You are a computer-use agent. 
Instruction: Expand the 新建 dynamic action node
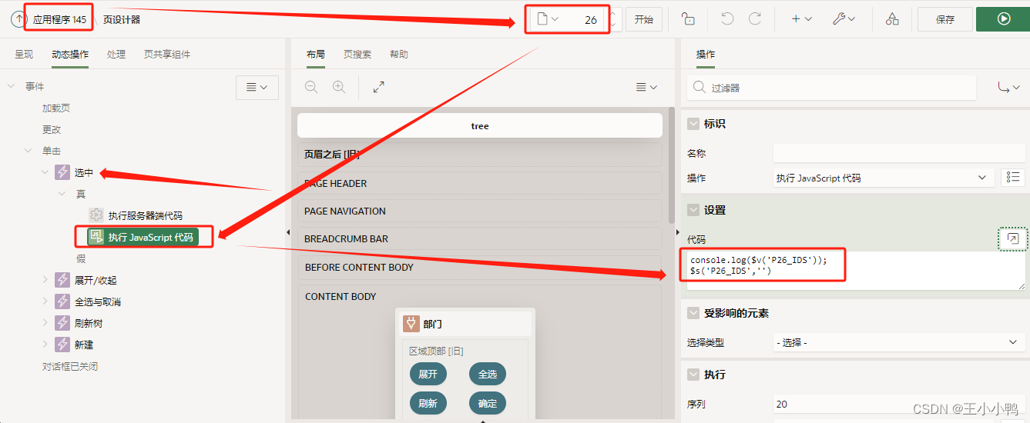tap(45, 345)
